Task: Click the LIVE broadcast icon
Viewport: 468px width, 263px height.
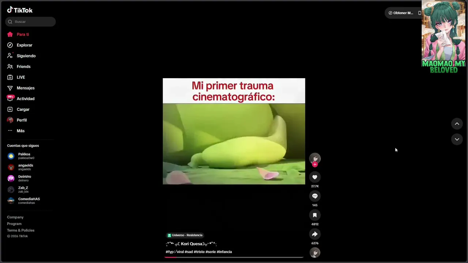Action: 10,77
